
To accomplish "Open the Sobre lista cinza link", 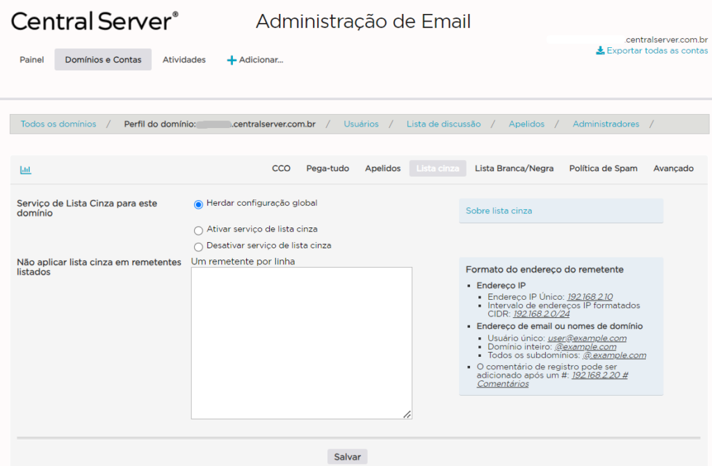I will [x=499, y=211].
